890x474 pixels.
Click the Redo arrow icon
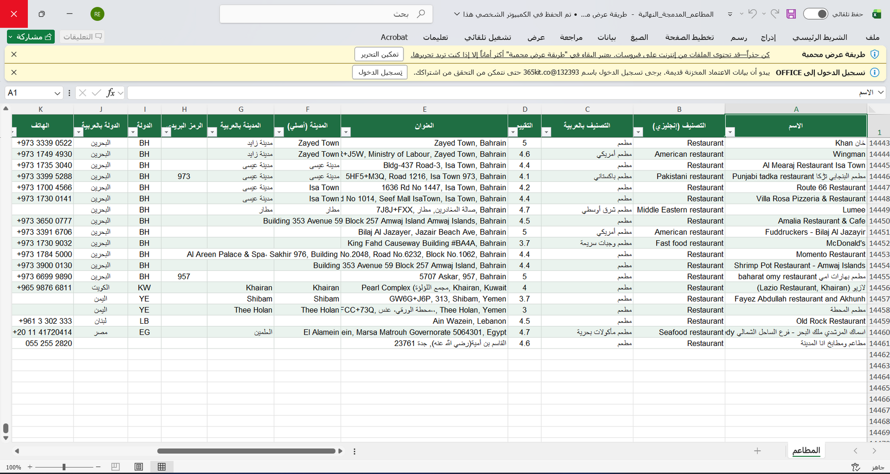click(x=775, y=14)
